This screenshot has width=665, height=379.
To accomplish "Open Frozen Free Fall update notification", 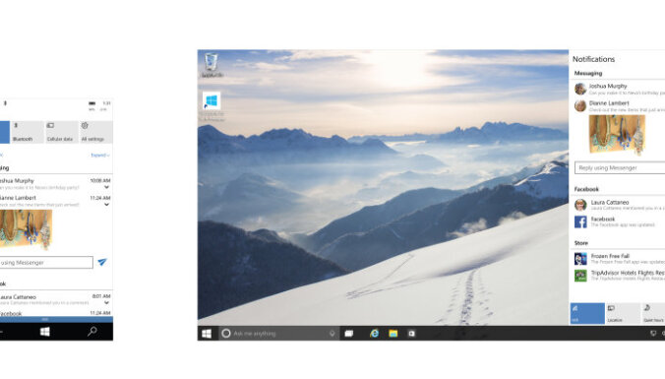I will coord(619,259).
